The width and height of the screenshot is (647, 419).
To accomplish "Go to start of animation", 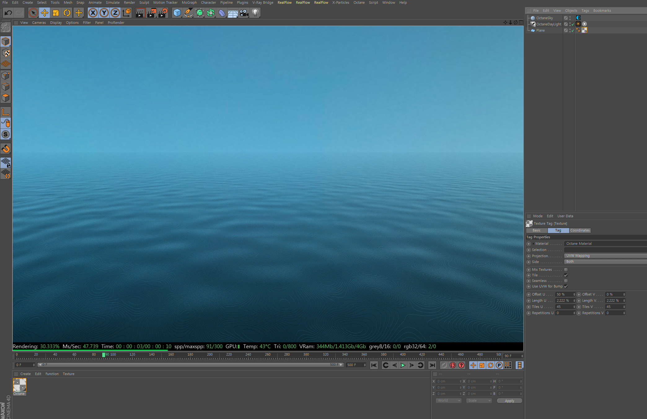I will 374,365.
